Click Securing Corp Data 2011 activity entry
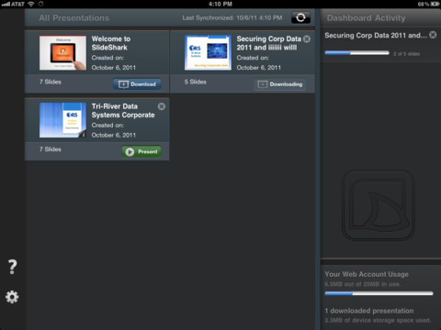The image size is (441, 330). tap(376, 36)
